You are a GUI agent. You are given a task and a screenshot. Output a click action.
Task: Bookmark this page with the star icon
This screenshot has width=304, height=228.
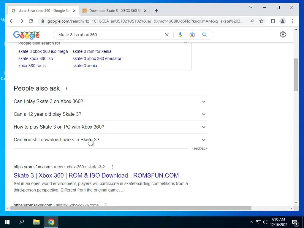pyautogui.click(x=261, y=21)
